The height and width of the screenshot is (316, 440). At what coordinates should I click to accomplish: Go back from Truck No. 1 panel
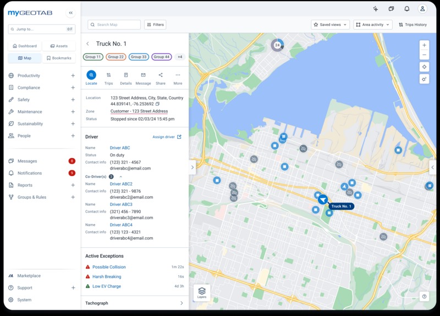[88, 44]
